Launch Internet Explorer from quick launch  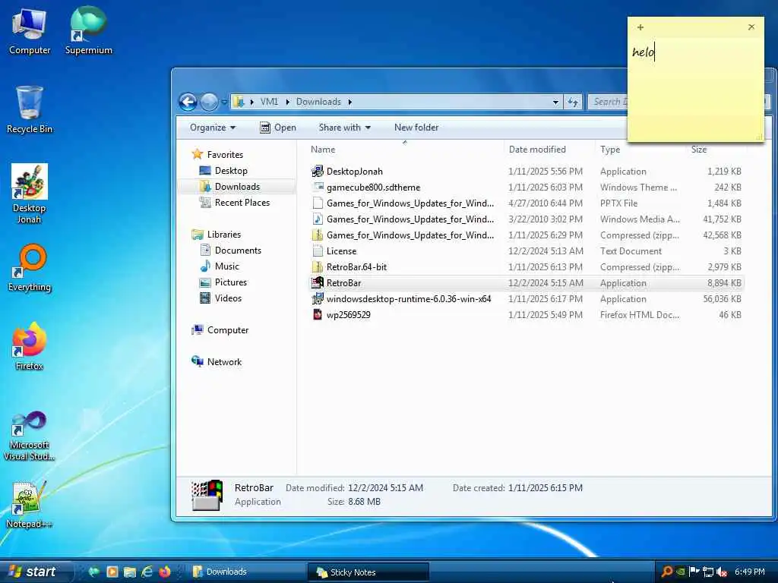click(147, 572)
